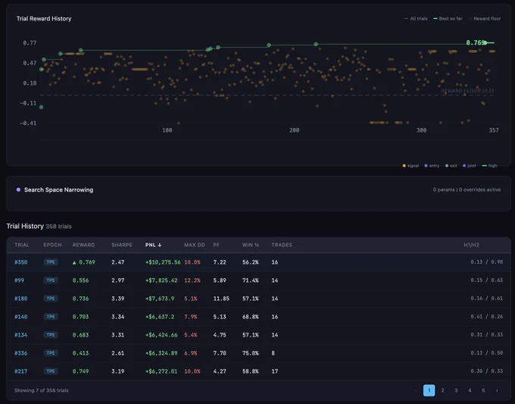Screen dimensions: 515x404
Task: Click the purple Search Space Narrowing dot
Action: (18, 189)
